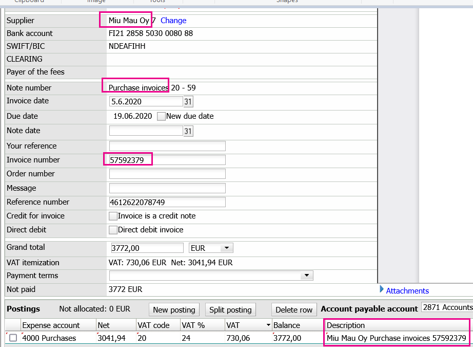
Task: Click the New posting button
Action: [174, 309]
